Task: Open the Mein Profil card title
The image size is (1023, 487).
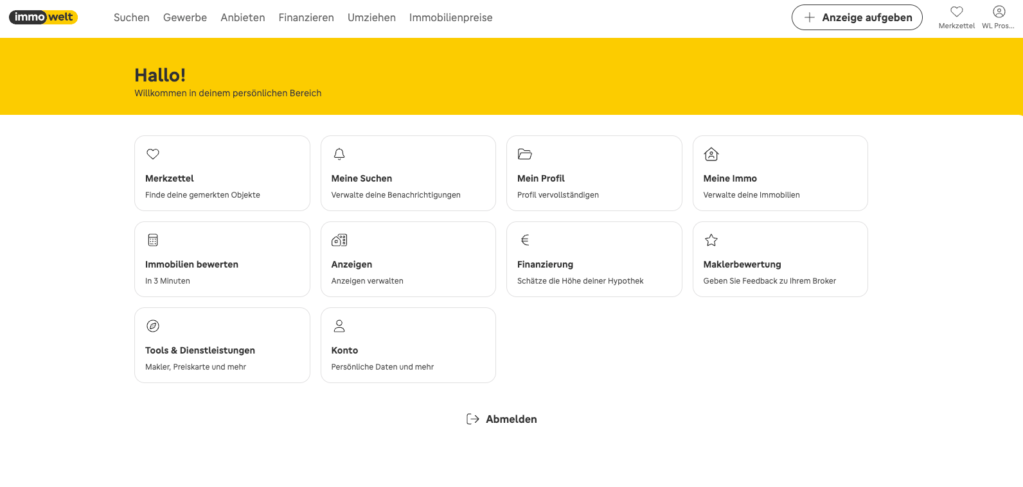Action: [x=541, y=178]
